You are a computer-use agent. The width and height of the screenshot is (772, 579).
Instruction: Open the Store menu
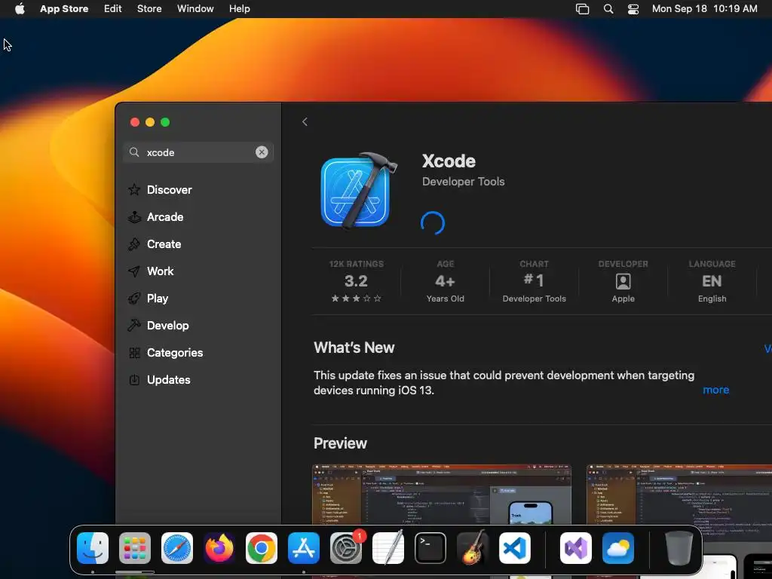(x=149, y=9)
